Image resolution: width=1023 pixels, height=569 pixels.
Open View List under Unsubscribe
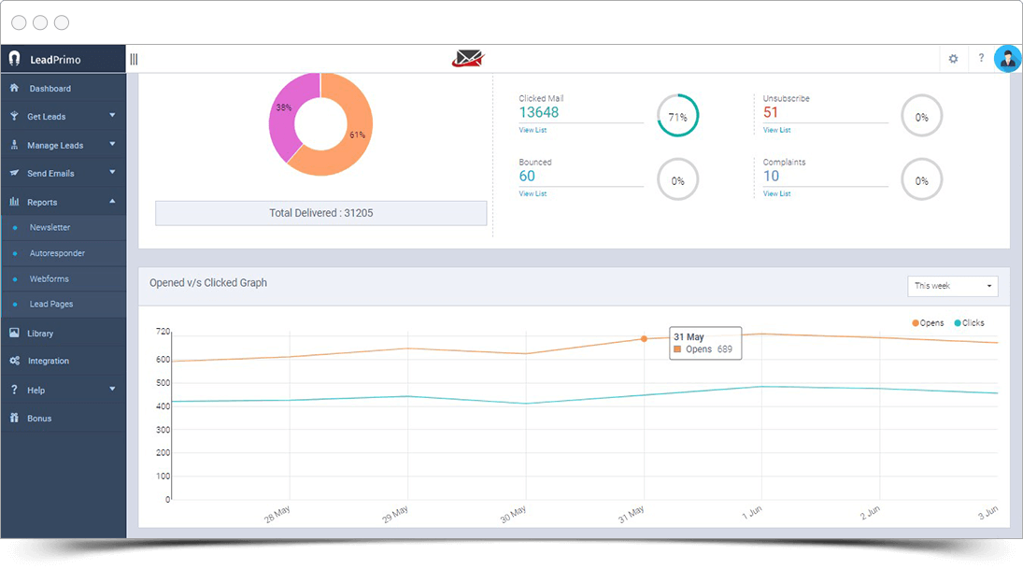[776, 130]
